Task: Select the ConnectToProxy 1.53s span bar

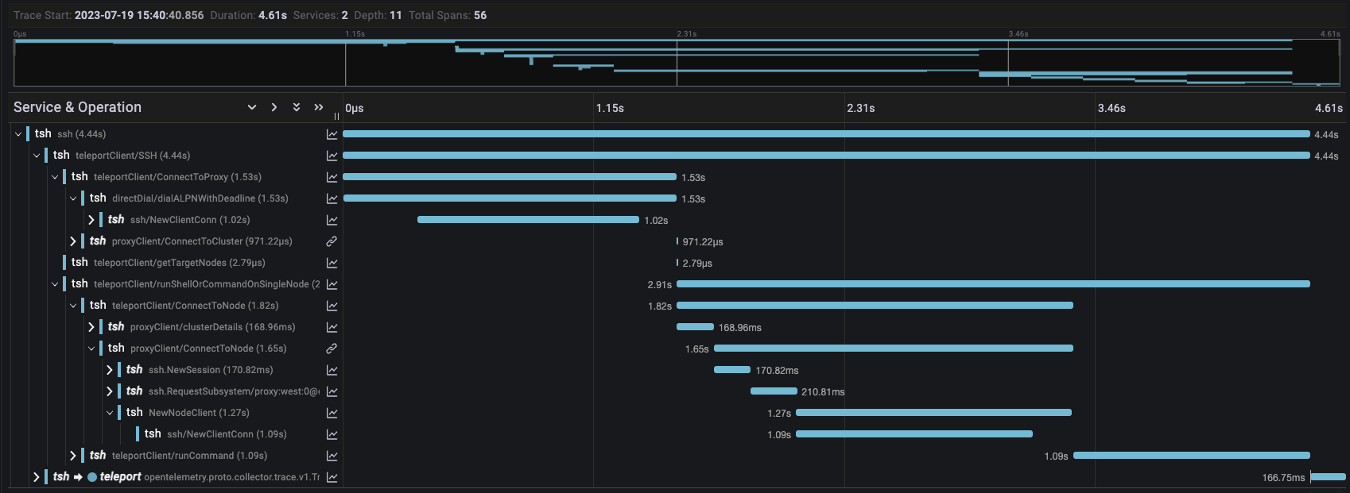Action: 510,177
